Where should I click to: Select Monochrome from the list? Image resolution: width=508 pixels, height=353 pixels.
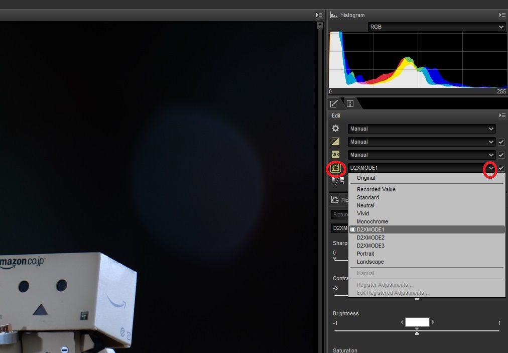pos(427,222)
